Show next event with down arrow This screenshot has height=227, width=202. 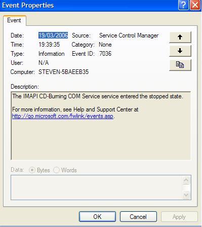point(180,51)
